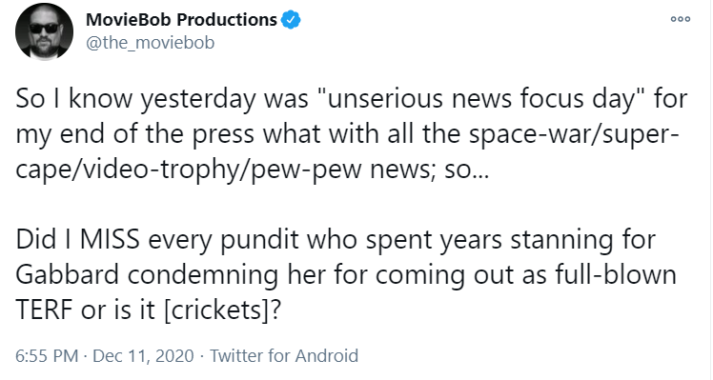Click the word pew-pew in the tweet
Viewport: 713px width, 380px height.
307,171
